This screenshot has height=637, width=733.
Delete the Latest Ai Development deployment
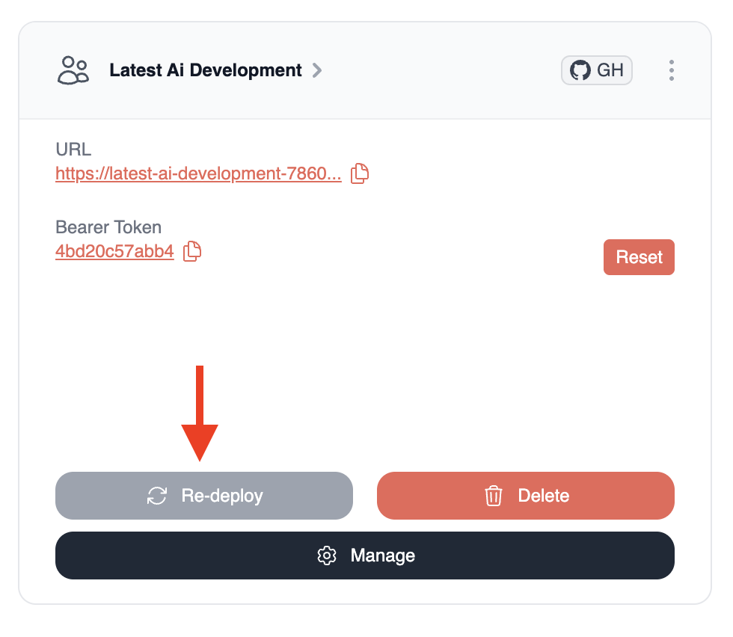point(525,496)
